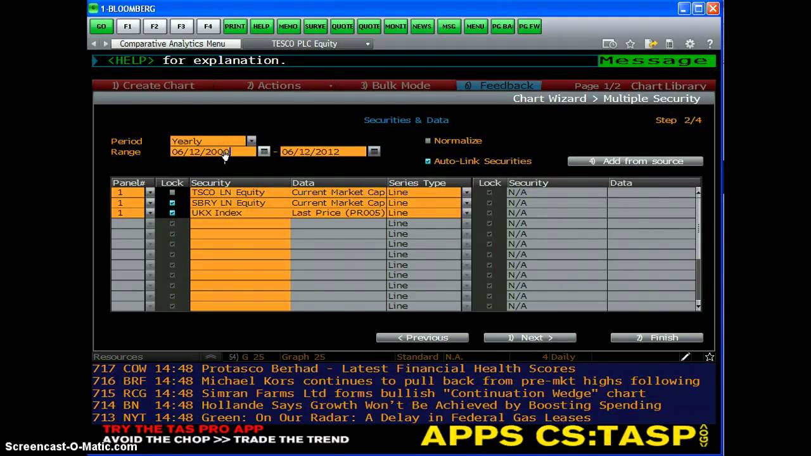Click the TSCO LN Equity security cell
The image size is (811, 456).
240,193
